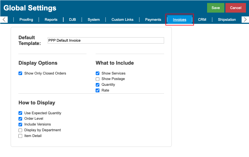Uncheck Show Only Closed Orders

[20, 73]
